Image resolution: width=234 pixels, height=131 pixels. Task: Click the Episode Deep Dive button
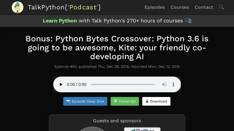coord(85,101)
